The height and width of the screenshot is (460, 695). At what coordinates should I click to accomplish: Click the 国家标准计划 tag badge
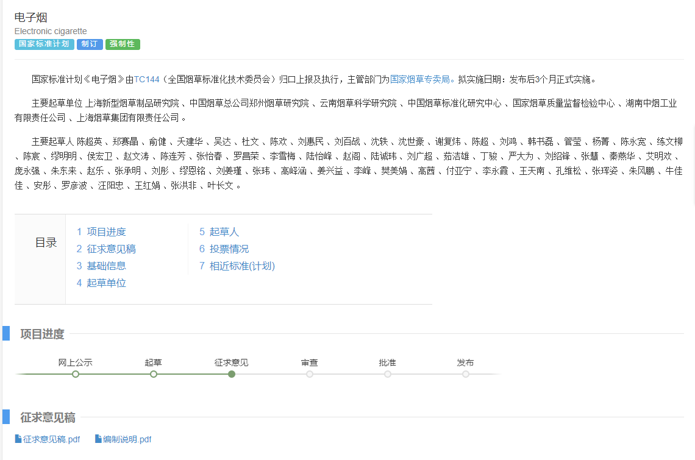pos(44,44)
